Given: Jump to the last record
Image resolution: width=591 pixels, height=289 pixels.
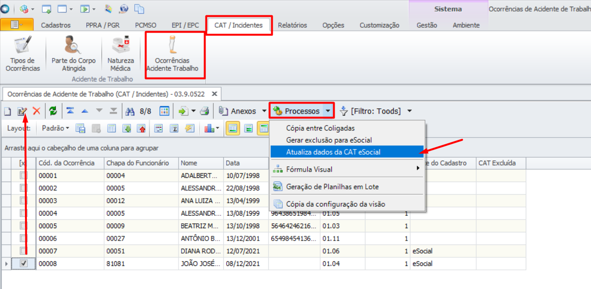Looking at the screenshot, I should 113,111.
